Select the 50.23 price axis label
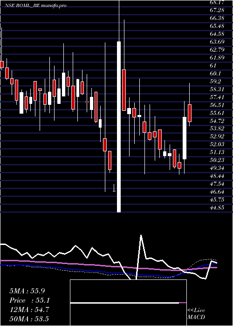The height and width of the screenshot is (326, 233). click(x=217, y=160)
